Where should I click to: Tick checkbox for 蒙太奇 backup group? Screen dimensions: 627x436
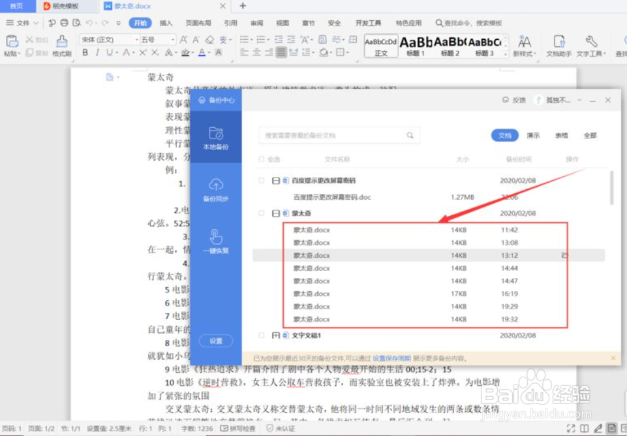tap(261, 213)
